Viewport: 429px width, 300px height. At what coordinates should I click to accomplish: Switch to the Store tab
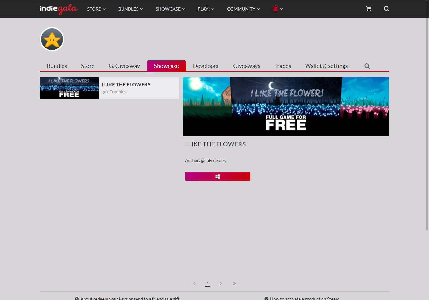[x=88, y=66]
